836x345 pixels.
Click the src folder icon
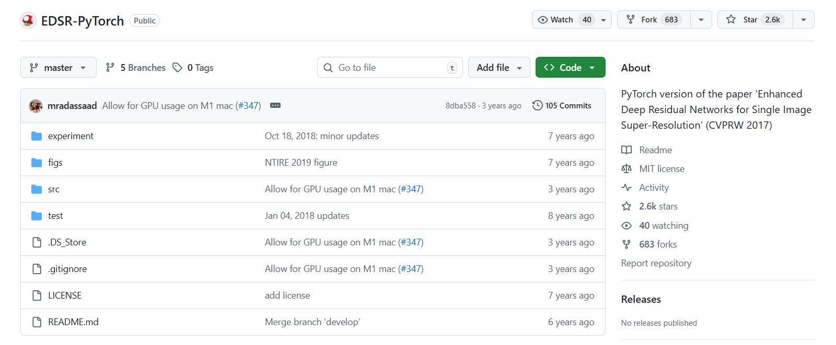point(37,189)
